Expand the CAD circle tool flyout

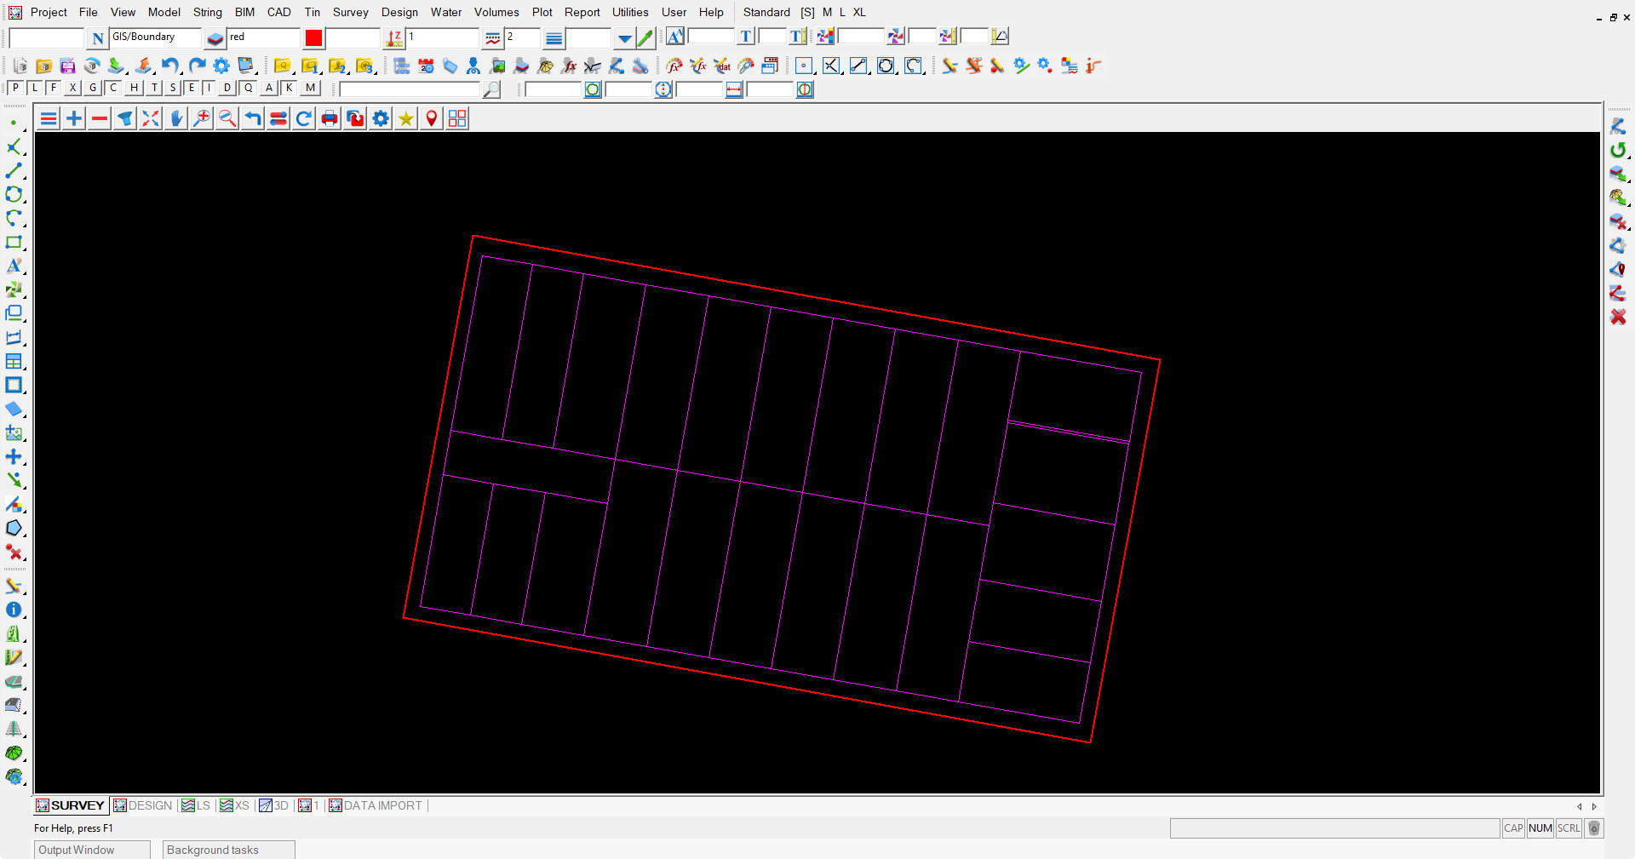(x=14, y=195)
